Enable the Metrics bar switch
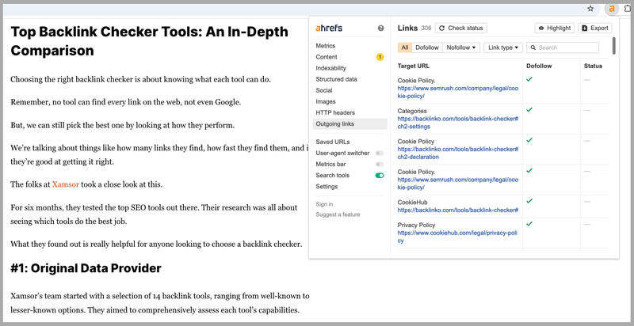This screenshot has height=326, width=634. pyautogui.click(x=380, y=165)
